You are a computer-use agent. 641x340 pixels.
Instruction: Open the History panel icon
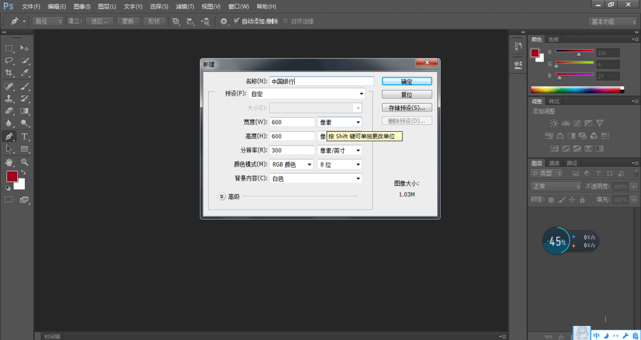[518, 47]
